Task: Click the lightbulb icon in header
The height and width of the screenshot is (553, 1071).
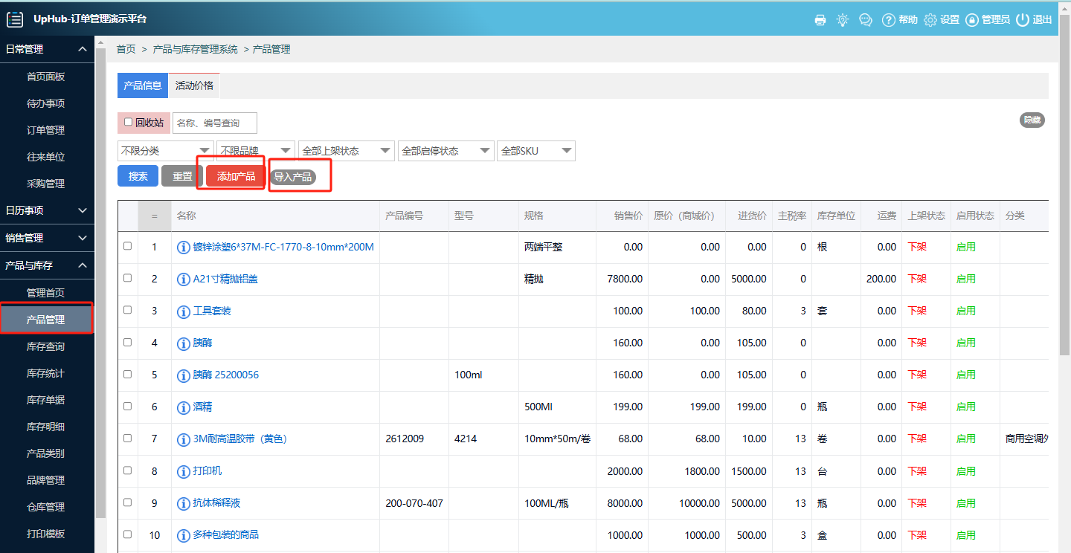Action: coord(842,20)
